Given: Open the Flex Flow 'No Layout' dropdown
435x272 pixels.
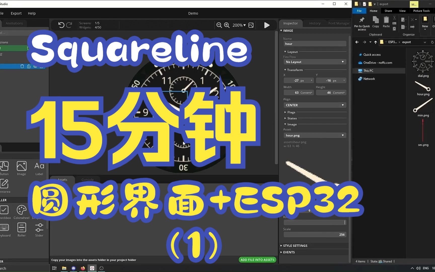Looking at the screenshot, I should (x=315, y=62).
